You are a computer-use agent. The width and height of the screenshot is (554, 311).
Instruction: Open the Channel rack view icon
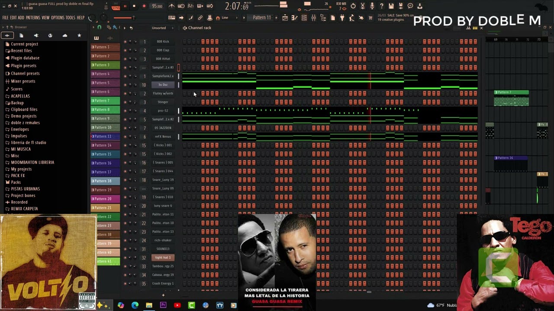point(304,18)
